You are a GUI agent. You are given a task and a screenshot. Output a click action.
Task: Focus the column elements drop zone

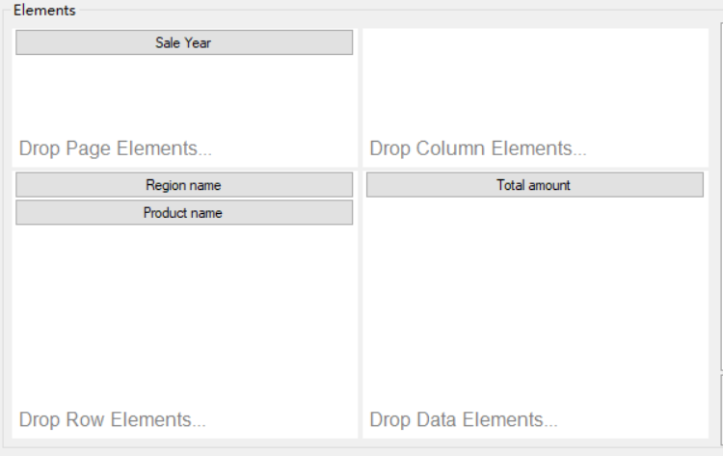pos(535,97)
